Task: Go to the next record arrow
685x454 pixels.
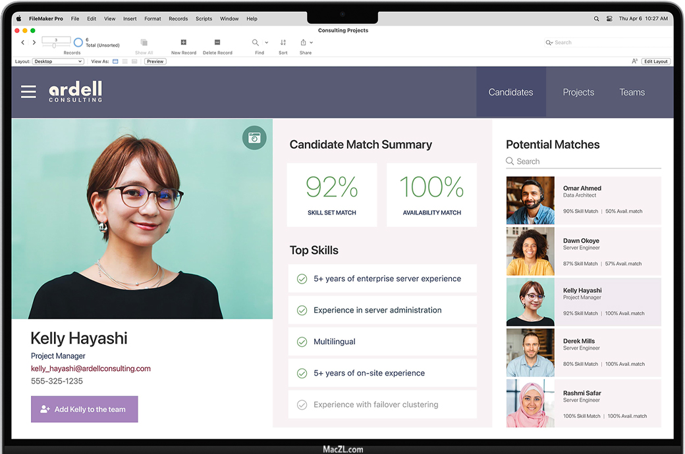Action: pyautogui.click(x=34, y=43)
